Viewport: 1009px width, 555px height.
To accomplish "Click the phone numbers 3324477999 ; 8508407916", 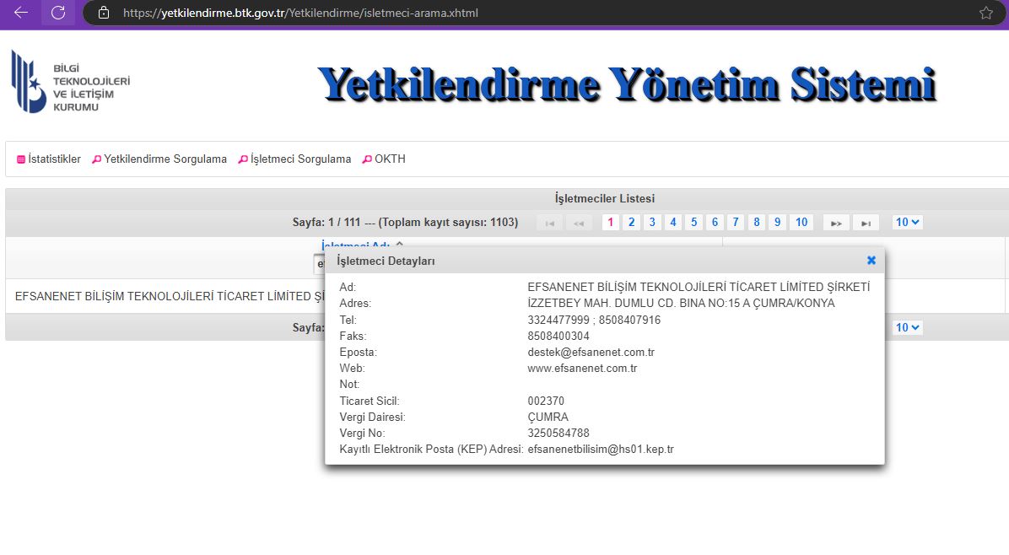I will 594,321.
